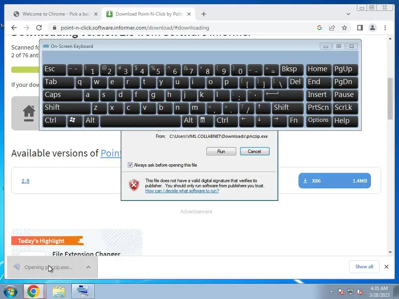Toggle the right Shift key
This screenshot has height=299, width=399.
(288, 108)
